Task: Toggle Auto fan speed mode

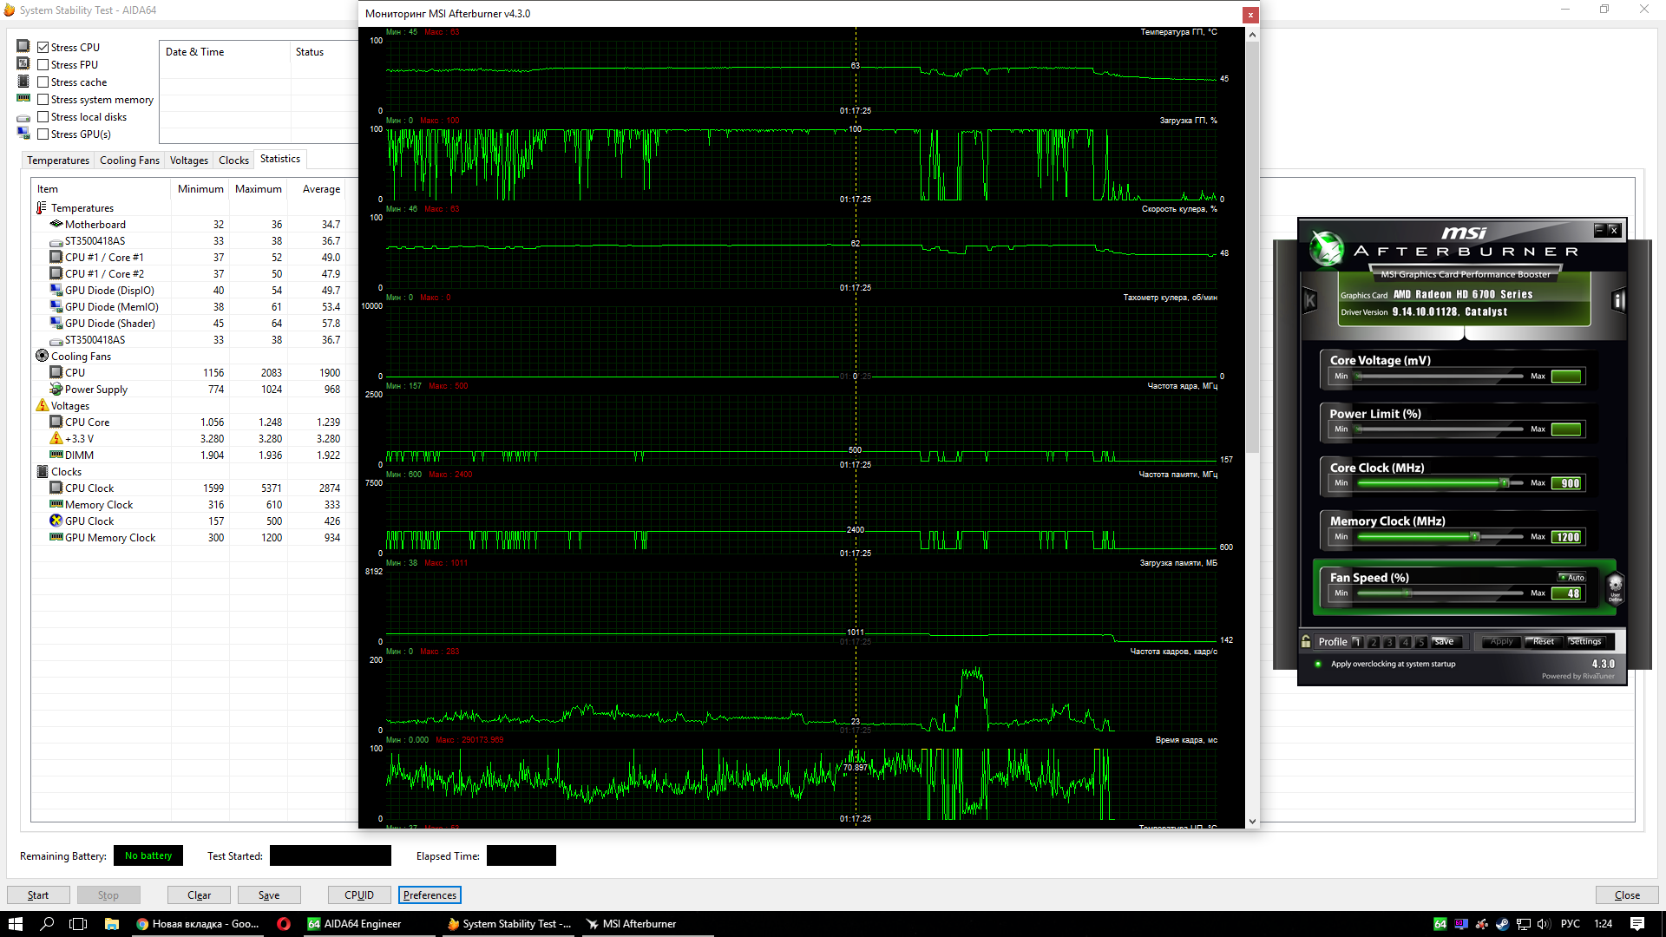Action: click(x=1571, y=578)
